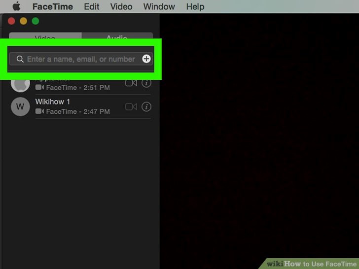Image resolution: width=359 pixels, height=269 pixels.
Task: Select the Wikihow 1 contact avatar
Action: click(20, 106)
